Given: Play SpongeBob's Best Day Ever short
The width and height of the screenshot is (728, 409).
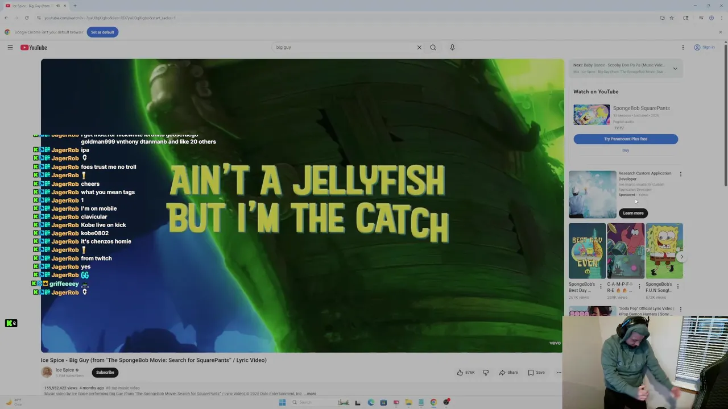Looking at the screenshot, I should 587,251.
